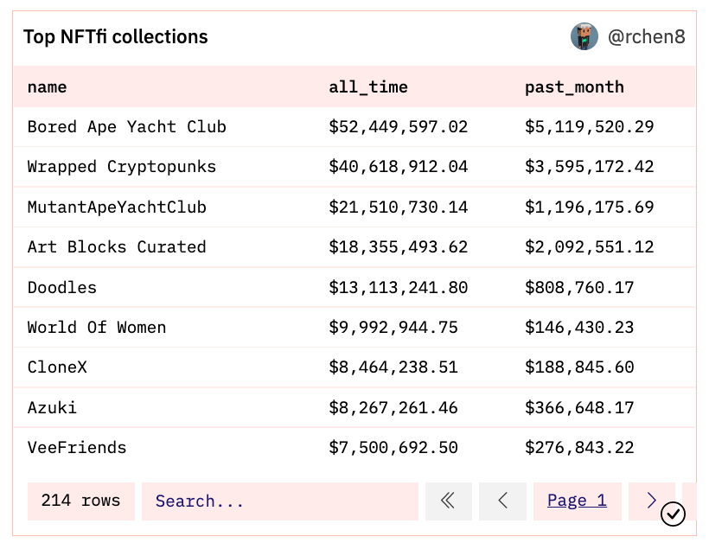Click the MutantApeYachtClub all_time value

(398, 208)
